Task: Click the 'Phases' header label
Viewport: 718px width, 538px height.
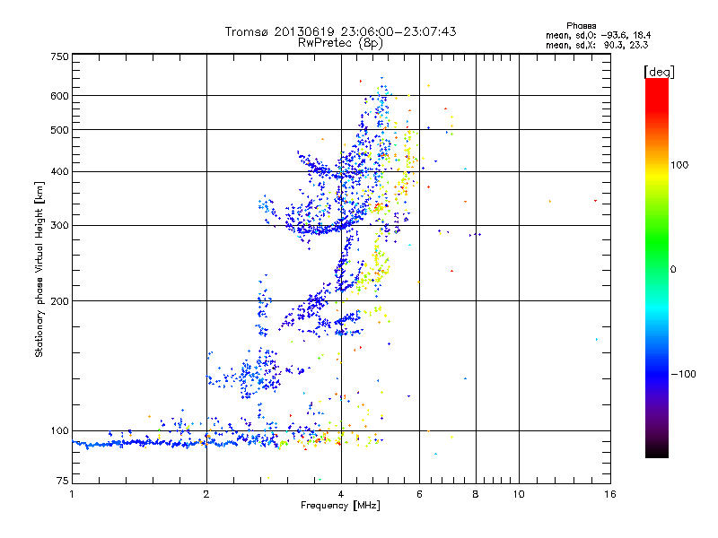Action: tap(581, 26)
